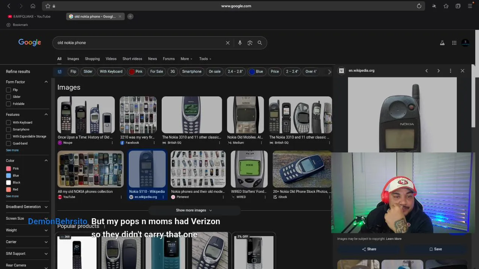Tick With Expandable Storage checkbox
The height and width of the screenshot is (269, 479).
click(9, 136)
